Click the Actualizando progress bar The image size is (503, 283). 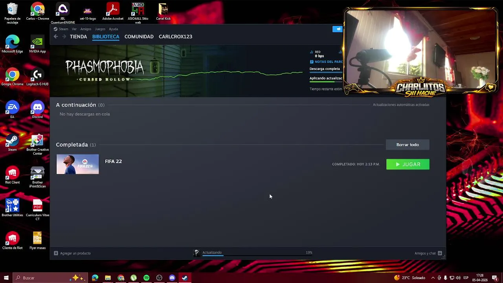(257, 255)
